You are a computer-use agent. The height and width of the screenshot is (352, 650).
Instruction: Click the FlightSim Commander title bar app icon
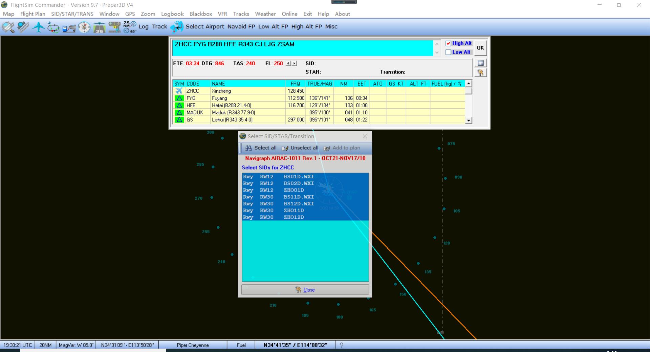[4, 5]
